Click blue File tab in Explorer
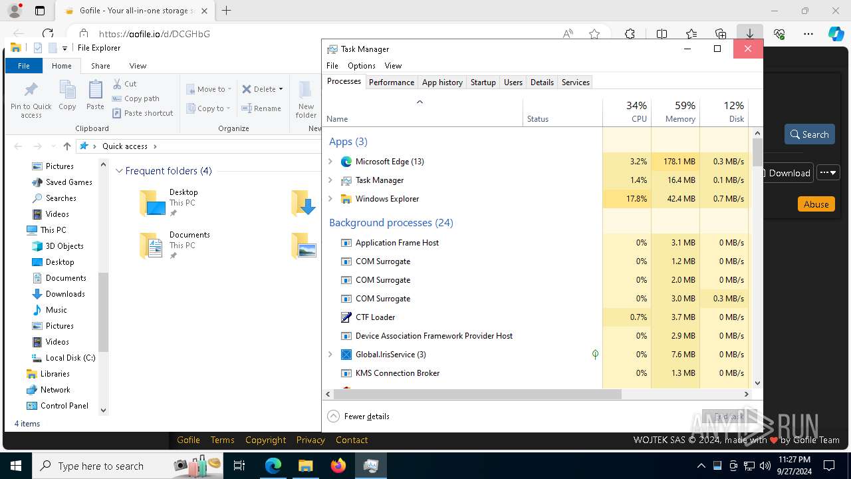The image size is (851, 479). [24, 66]
